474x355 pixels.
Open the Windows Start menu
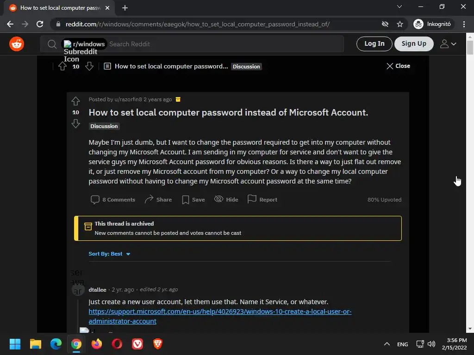pyautogui.click(x=15, y=344)
